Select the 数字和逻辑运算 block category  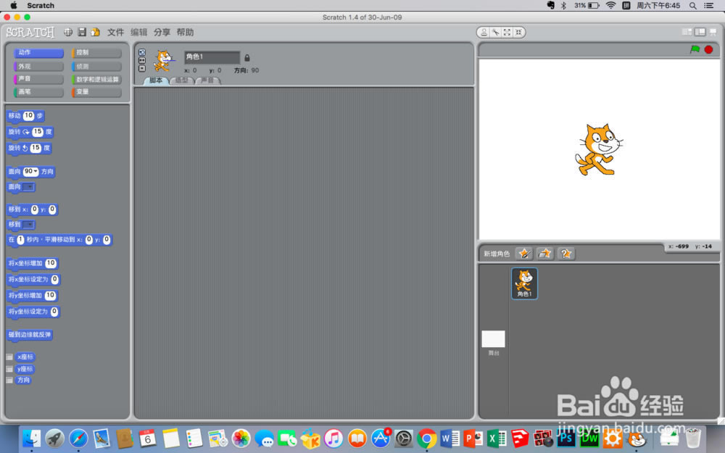(x=96, y=79)
